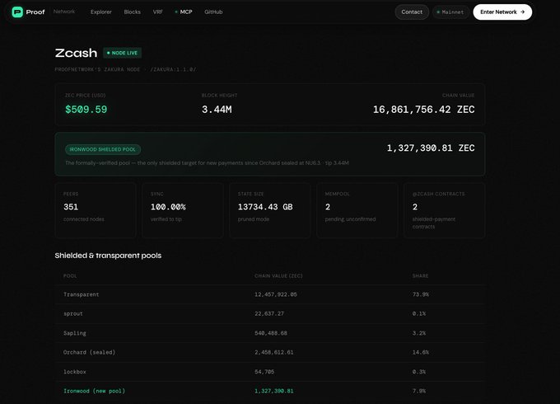The image size is (560, 404).
Task: Go to the Blocks page
Action: click(132, 12)
